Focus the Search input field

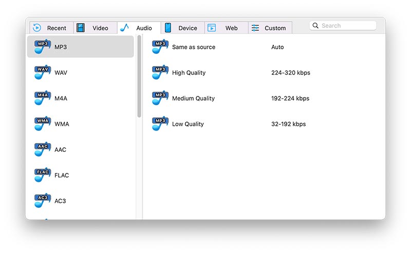tap(343, 26)
